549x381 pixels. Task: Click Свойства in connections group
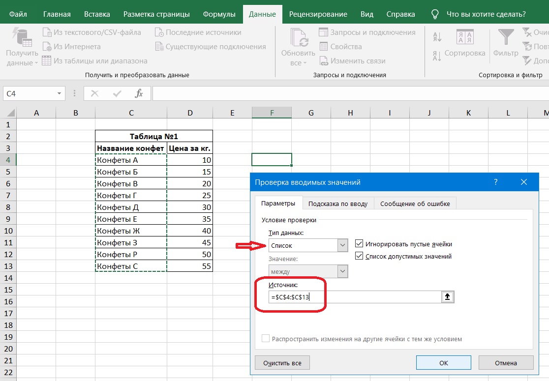click(x=341, y=47)
